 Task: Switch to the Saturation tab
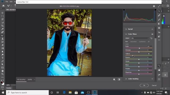[133, 42]
